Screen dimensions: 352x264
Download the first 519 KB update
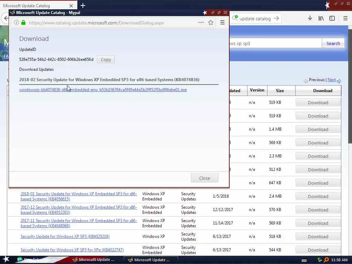(x=318, y=102)
